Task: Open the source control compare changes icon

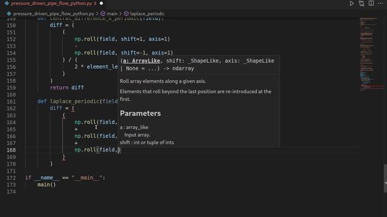Action: [x=362, y=4]
